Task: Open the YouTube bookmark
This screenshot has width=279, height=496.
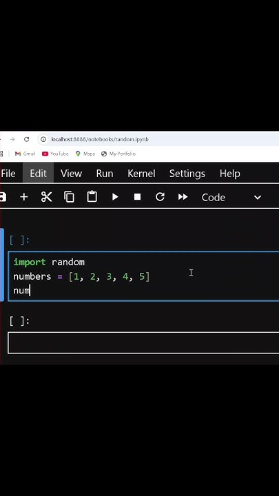Action: tap(55, 154)
